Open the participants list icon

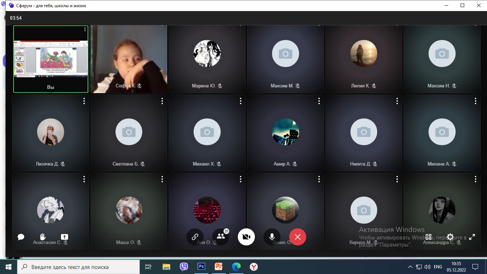(221, 237)
